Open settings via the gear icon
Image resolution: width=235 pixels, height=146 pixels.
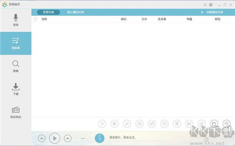click(211, 5)
